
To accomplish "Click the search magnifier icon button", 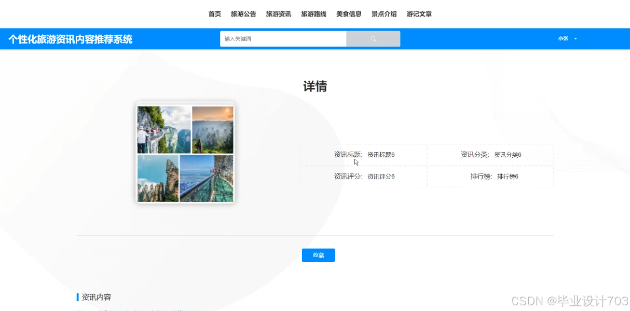I will [x=373, y=39].
